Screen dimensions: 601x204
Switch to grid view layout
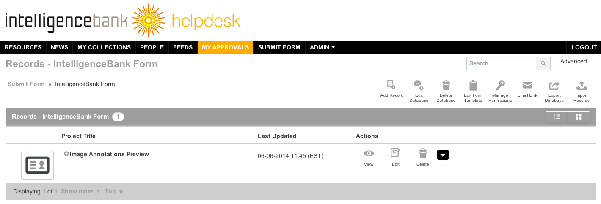(x=579, y=117)
